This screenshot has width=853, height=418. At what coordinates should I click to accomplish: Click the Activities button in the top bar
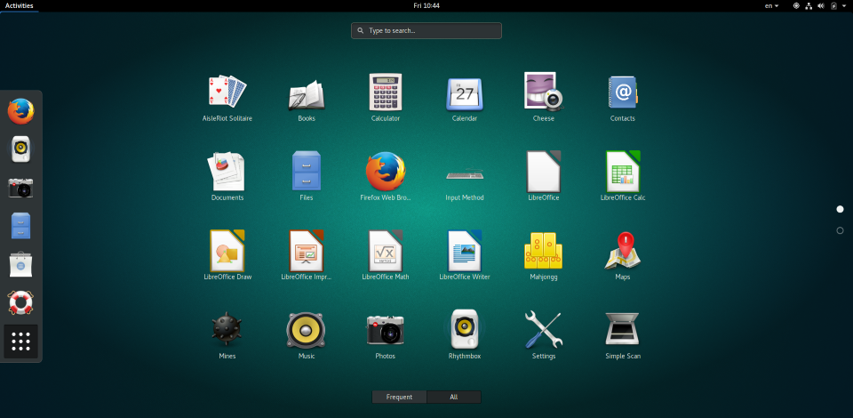(x=19, y=6)
